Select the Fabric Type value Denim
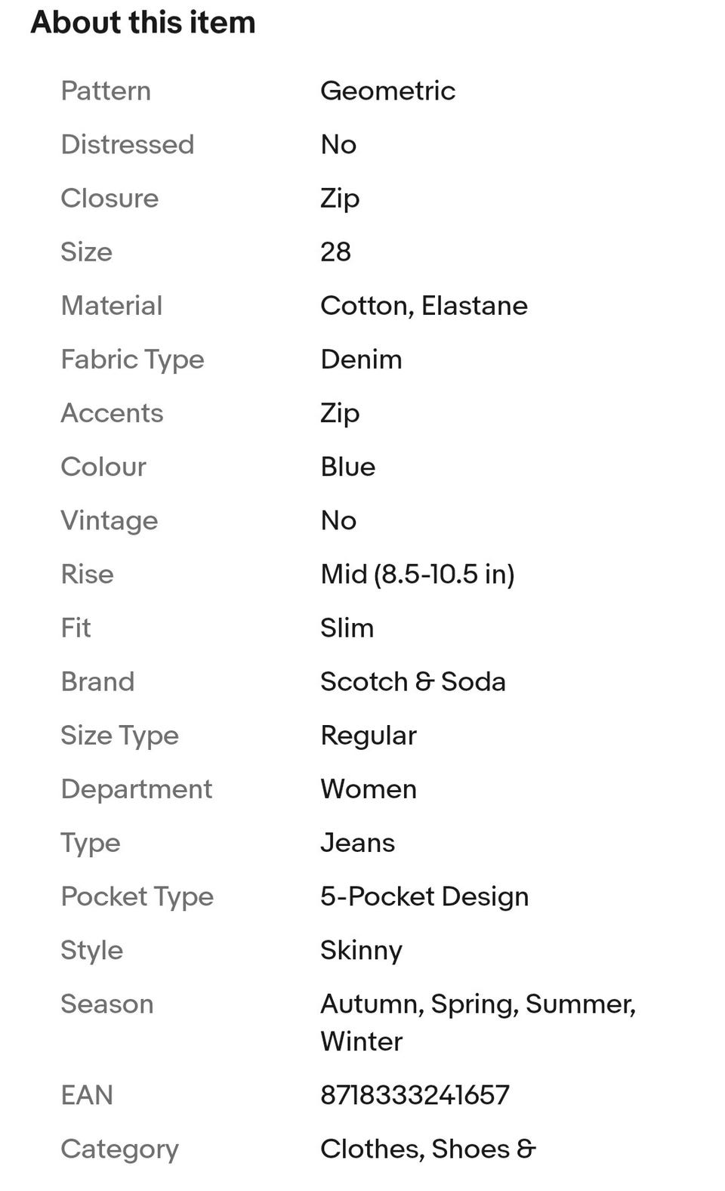The image size is (725, 1191). [362, 359]
